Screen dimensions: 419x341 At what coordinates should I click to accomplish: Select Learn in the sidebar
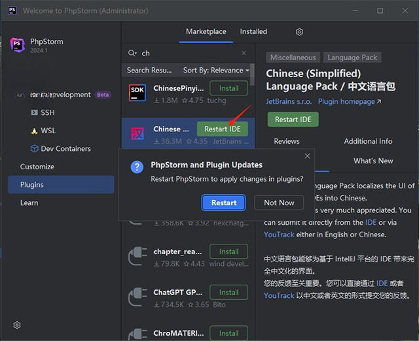click(x=61, y=203)
